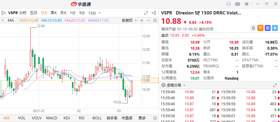Select the MA indicator tab
Viewport: 280px width, 122px height.
pos(7,118)
